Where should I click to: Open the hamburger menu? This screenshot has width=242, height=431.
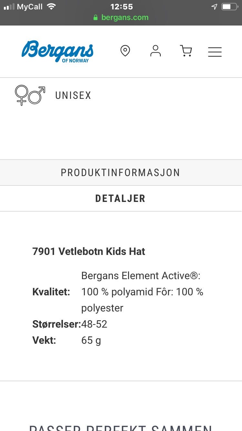click(215, 52)
